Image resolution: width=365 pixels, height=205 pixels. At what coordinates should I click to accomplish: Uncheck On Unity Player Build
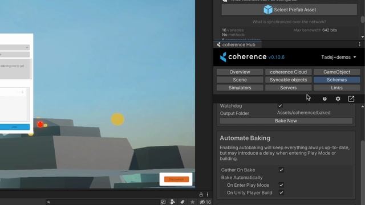pyautogui.click(x=281, y=192)
